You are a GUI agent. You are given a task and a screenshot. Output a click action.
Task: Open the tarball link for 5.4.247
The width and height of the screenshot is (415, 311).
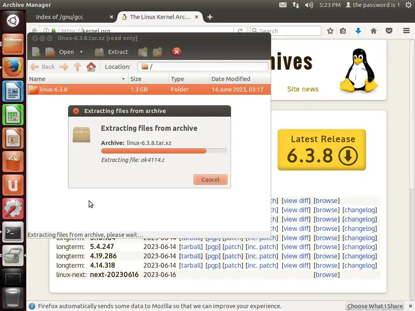[x=191, y=247]
